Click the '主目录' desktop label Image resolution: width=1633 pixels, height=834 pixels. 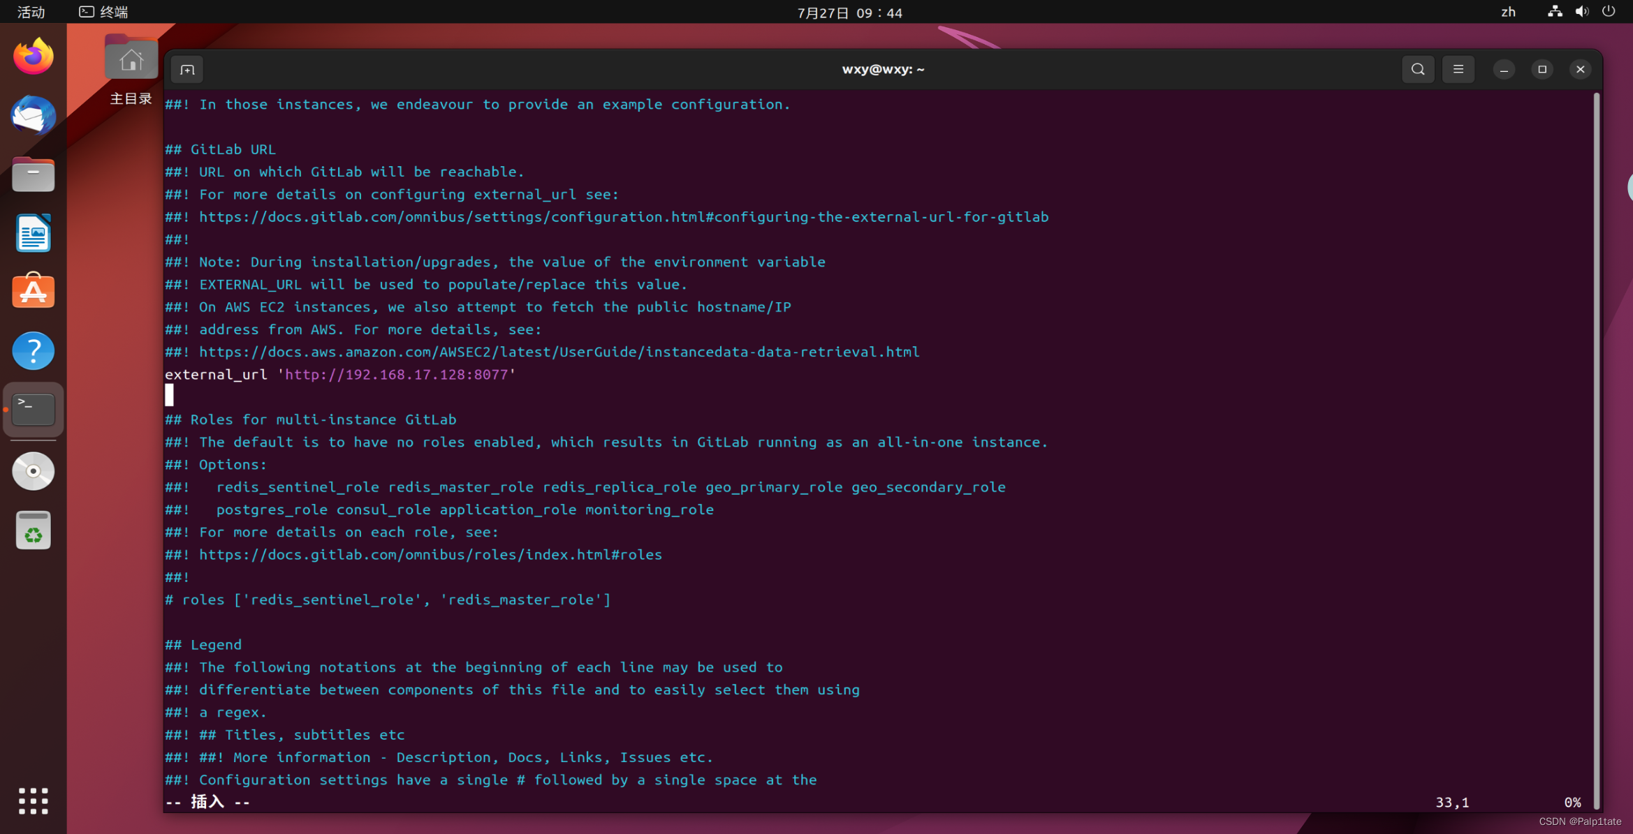pos(131,98)
